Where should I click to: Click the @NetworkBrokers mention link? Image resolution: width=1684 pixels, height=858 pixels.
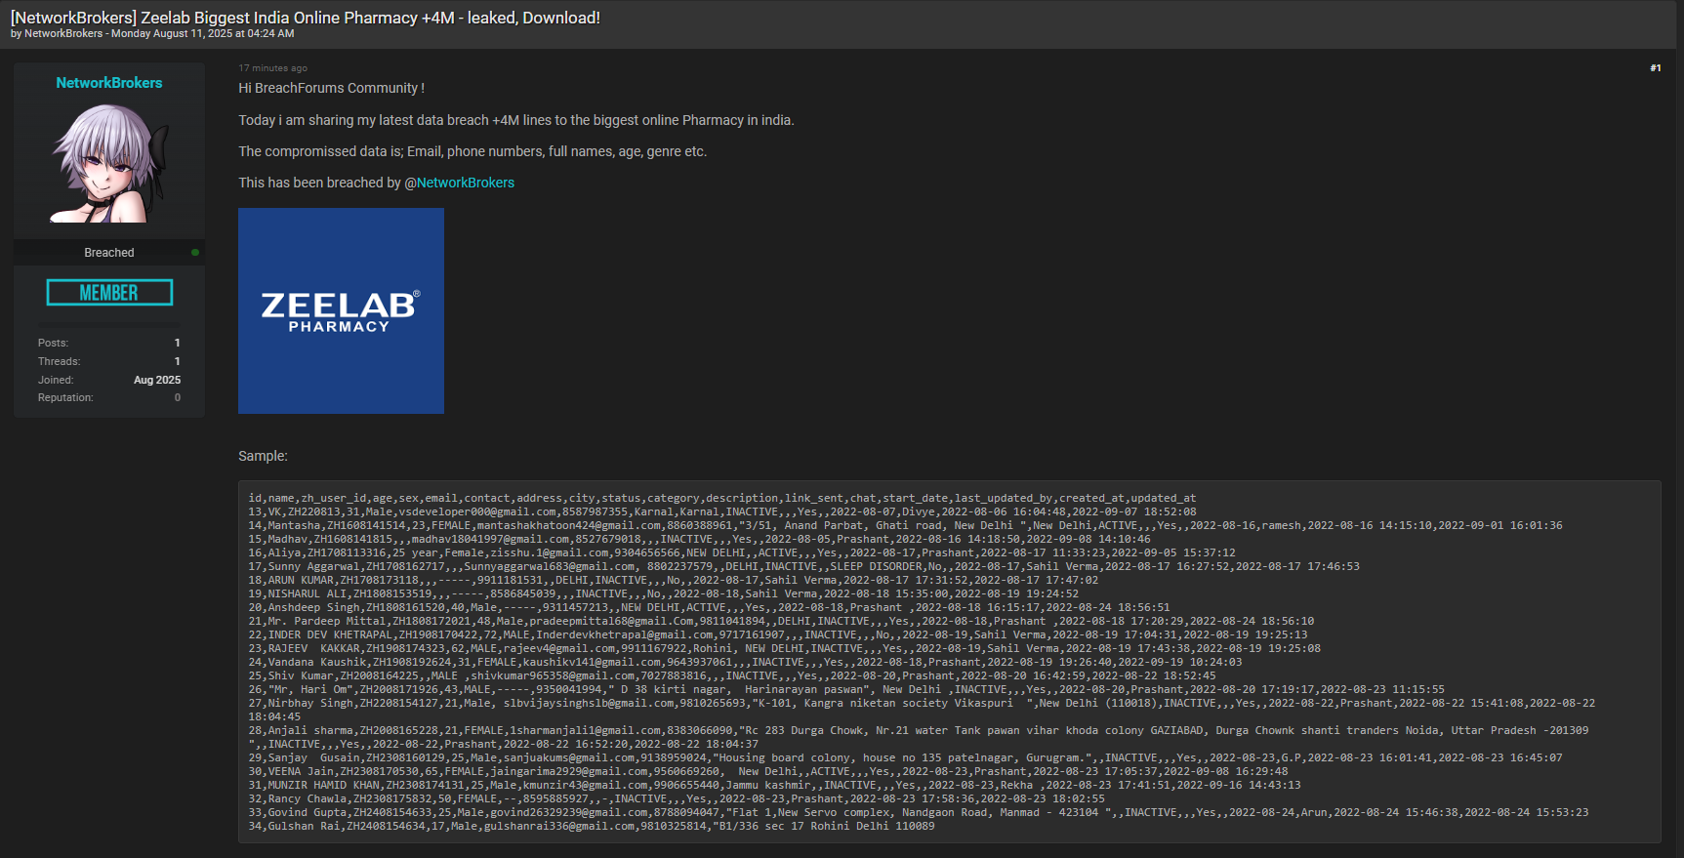(459, 183)
